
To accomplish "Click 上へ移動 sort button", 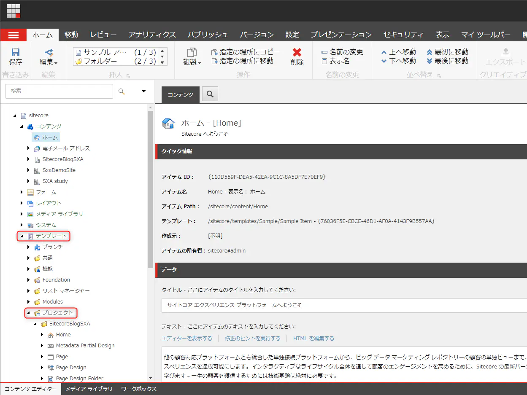I will [x=398, y=52].
